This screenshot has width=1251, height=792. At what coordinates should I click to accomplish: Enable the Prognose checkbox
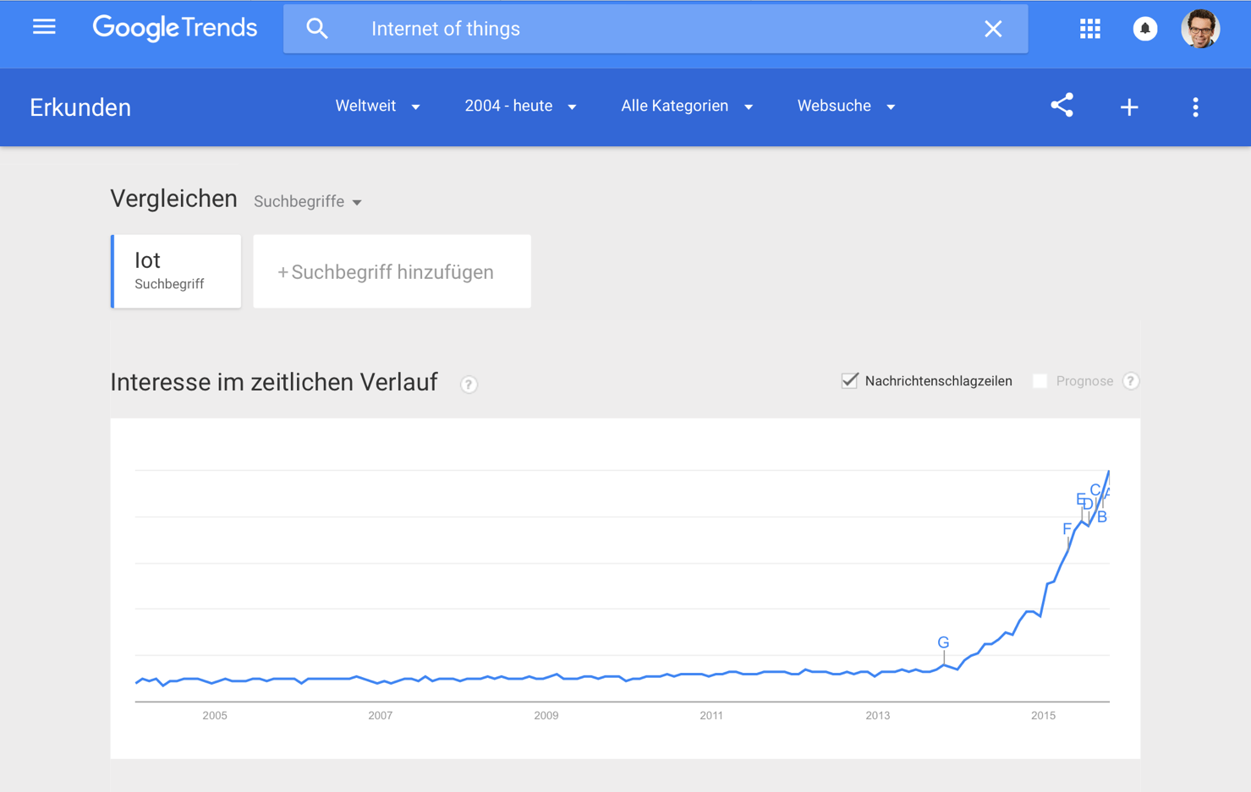point(1040,381)
